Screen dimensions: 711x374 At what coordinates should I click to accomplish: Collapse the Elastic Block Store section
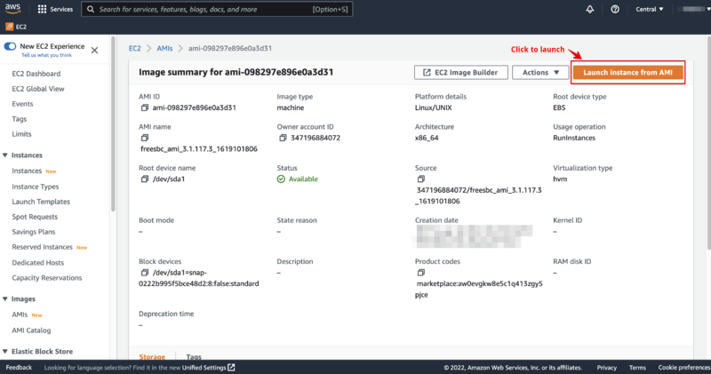(5, 351)
